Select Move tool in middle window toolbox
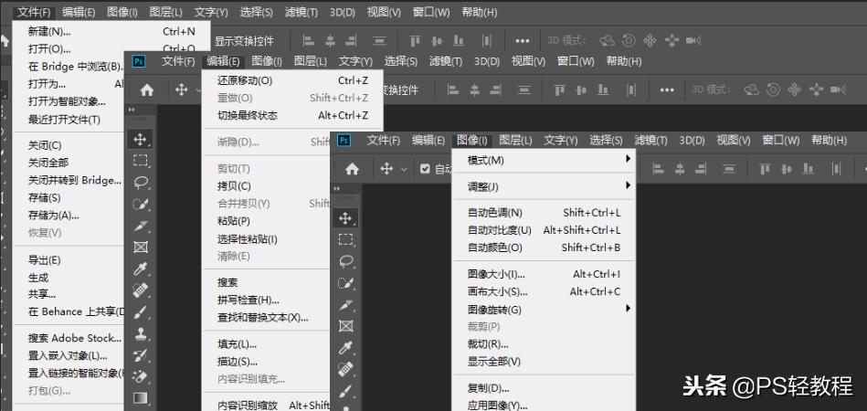The height and width of the screenshot is (411, 867). click(x=140, y=139)
